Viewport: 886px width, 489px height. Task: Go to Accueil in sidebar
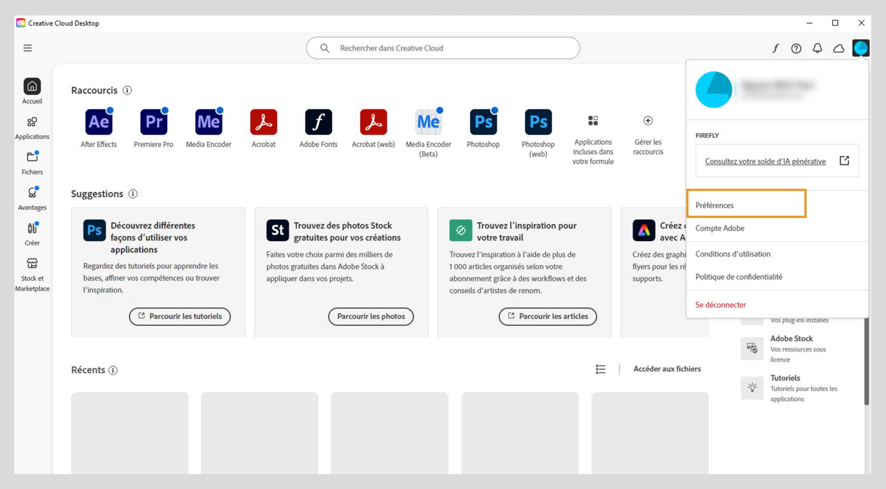tap(32, 91)
